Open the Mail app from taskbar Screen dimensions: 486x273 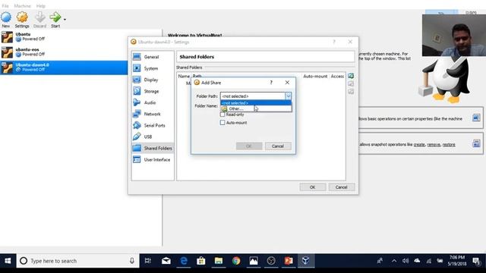166,261
